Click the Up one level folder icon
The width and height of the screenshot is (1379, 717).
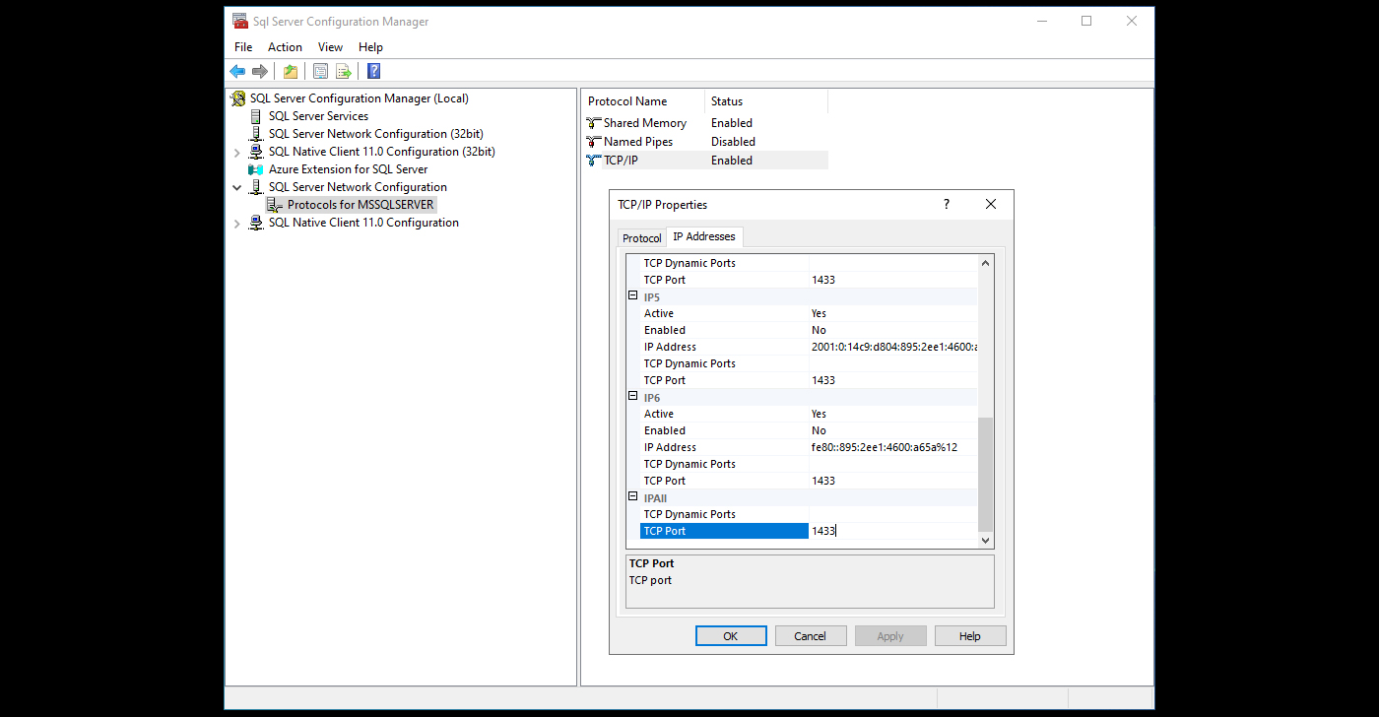point(291,71)
